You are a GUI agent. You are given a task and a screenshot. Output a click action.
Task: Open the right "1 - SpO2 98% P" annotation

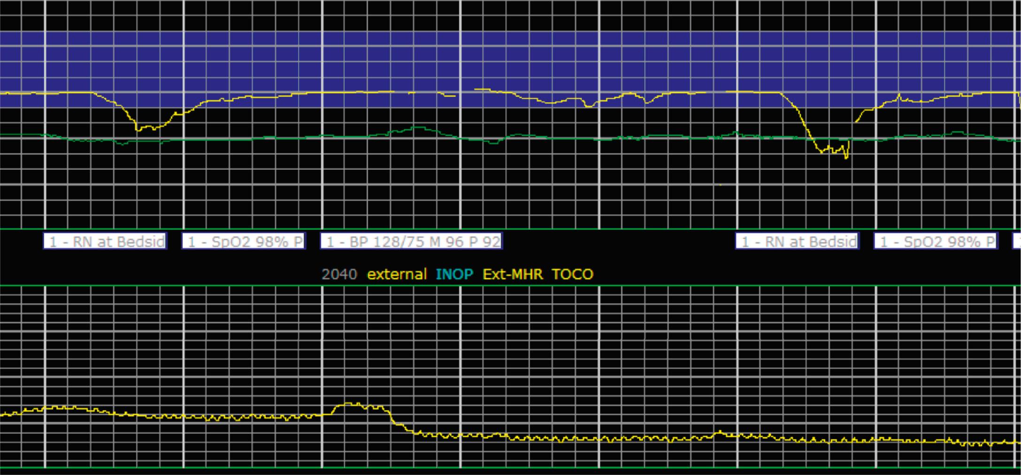coord(936,241)
